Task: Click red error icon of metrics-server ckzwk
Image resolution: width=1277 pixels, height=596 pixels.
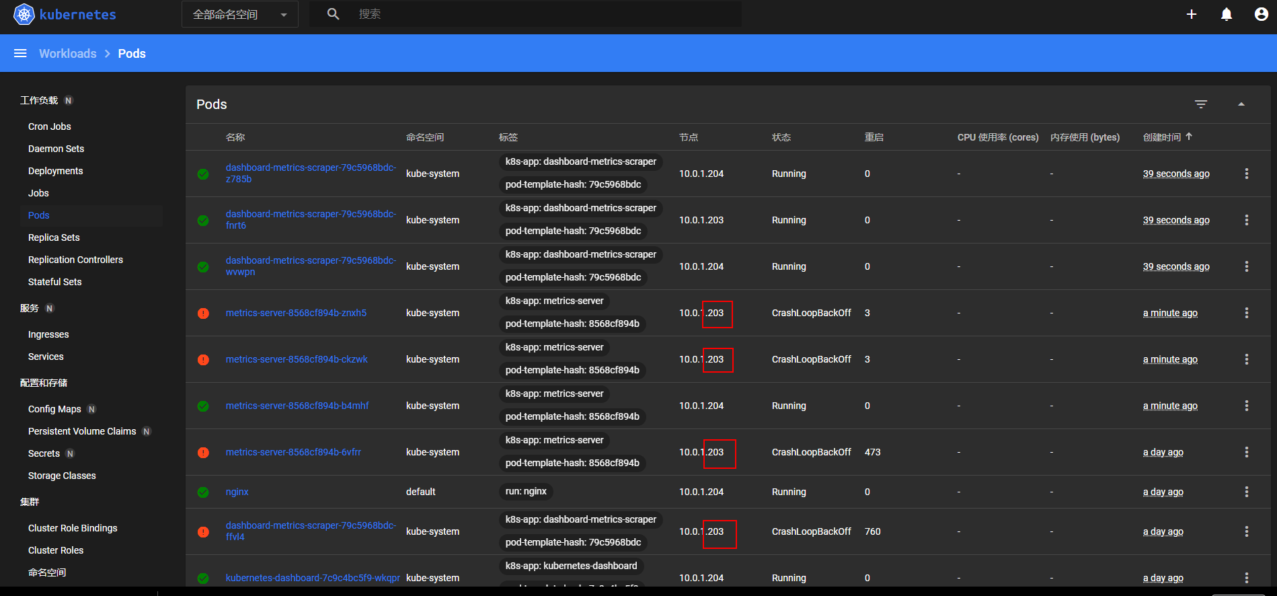Action: click(x=203, y=360)
